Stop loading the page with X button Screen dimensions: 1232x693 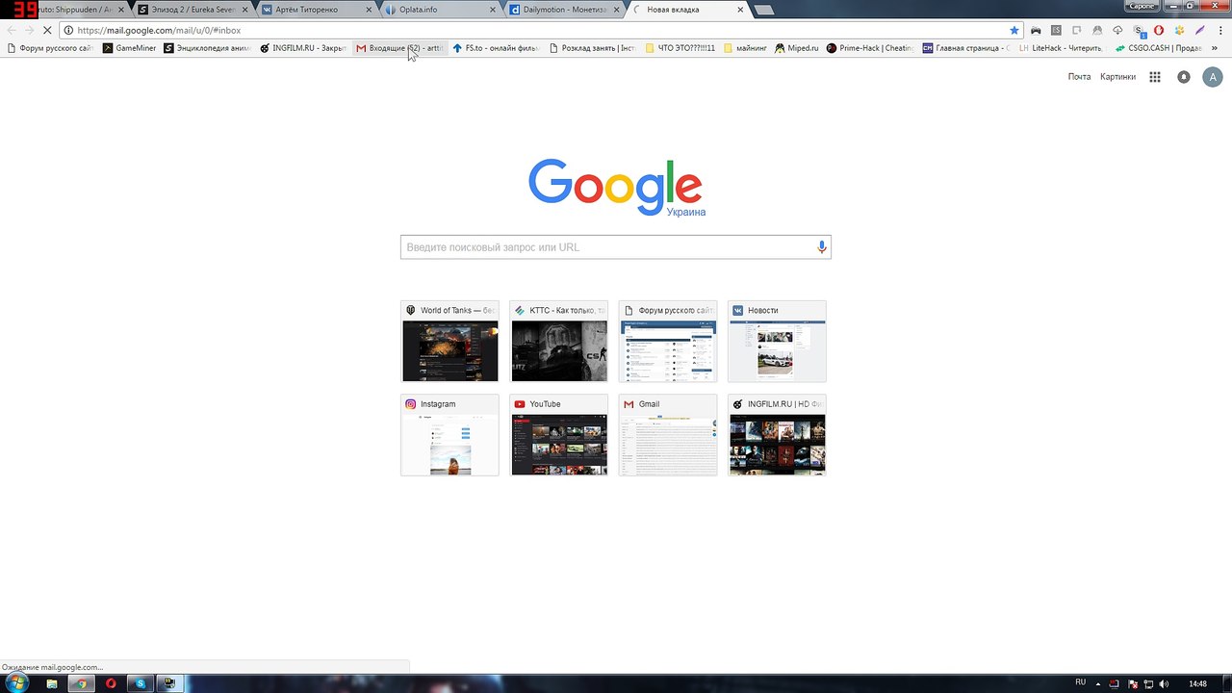click(x=47, y=30)
